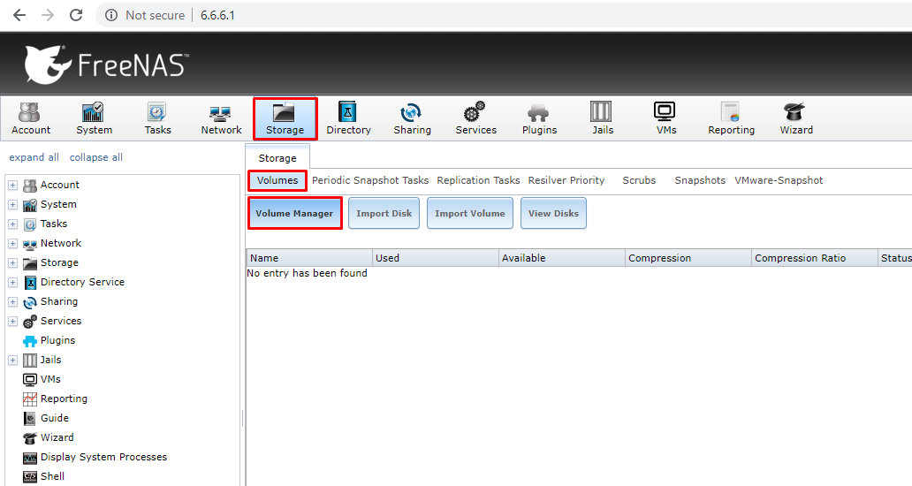Click the collapse all link
This screenshot has height=486, width=912.
[x=96, y=157]
